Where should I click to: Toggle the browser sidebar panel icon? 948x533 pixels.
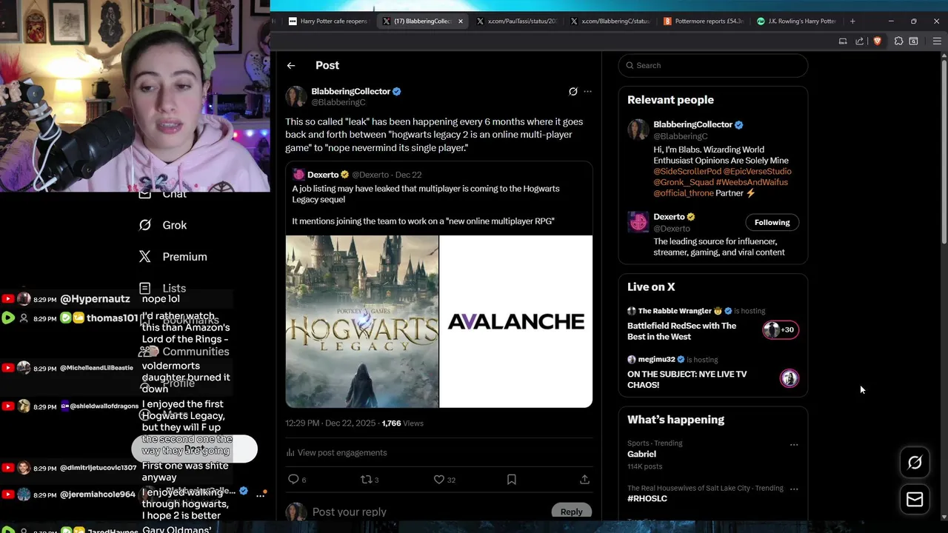click(914, 41)
